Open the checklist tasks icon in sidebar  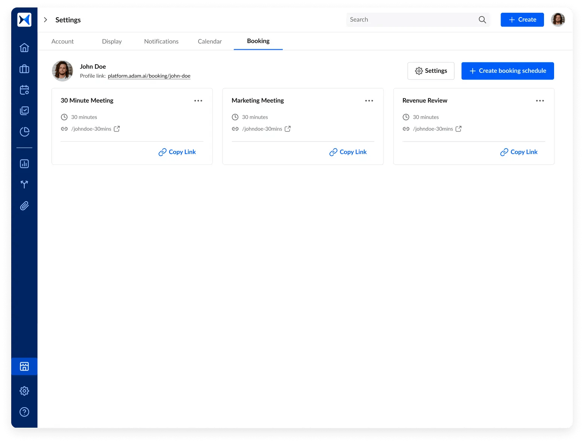click(24, 111)
